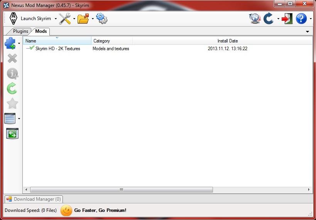Expand the add mod dropdown arrow
316x220 pixels.
coord(19,43)
